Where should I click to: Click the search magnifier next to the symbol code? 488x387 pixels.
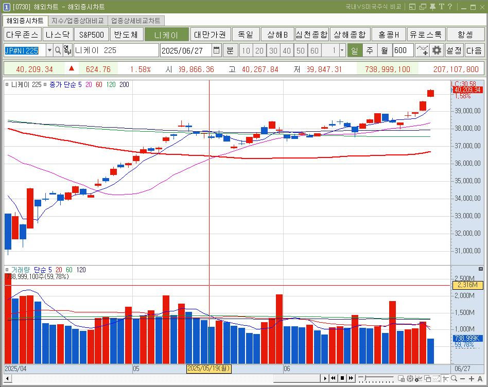pyautogui.click(x=58, y=50)
